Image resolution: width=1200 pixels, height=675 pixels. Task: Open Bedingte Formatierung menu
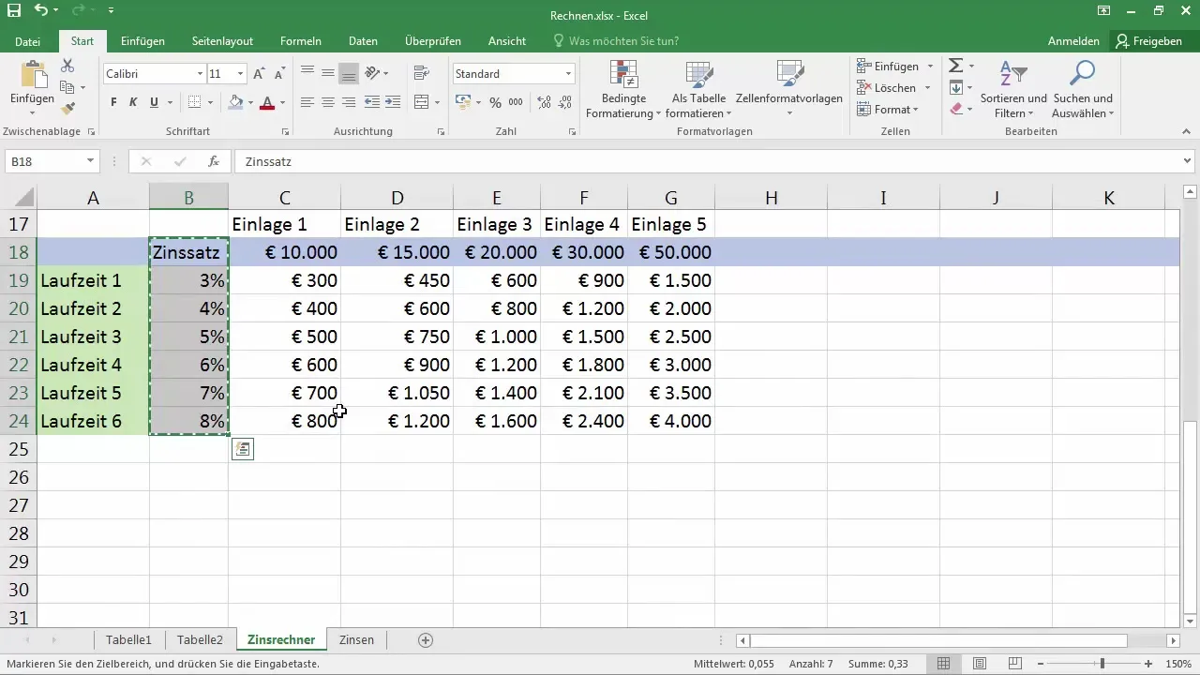tap(623, 89)
